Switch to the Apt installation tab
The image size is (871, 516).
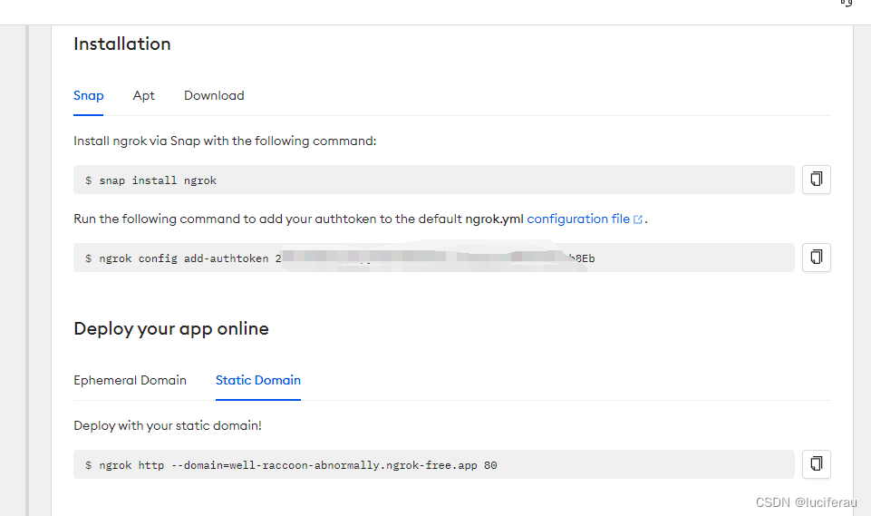143,95
